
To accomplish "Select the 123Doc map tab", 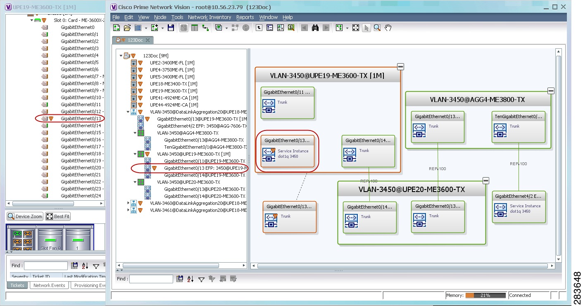I will click(x=132, y=40).
